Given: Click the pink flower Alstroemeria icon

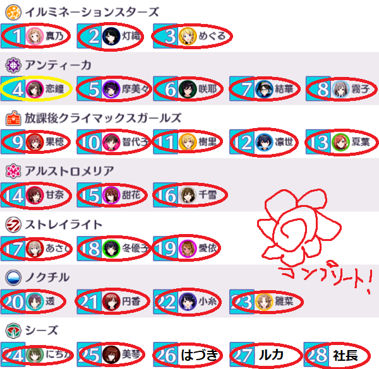Looking at the screenshot, I should [13, 171].
